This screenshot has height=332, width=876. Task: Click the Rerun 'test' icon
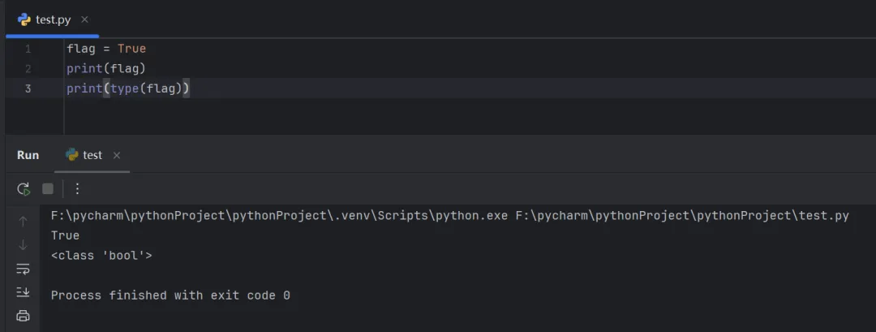[x=24, y=188]
